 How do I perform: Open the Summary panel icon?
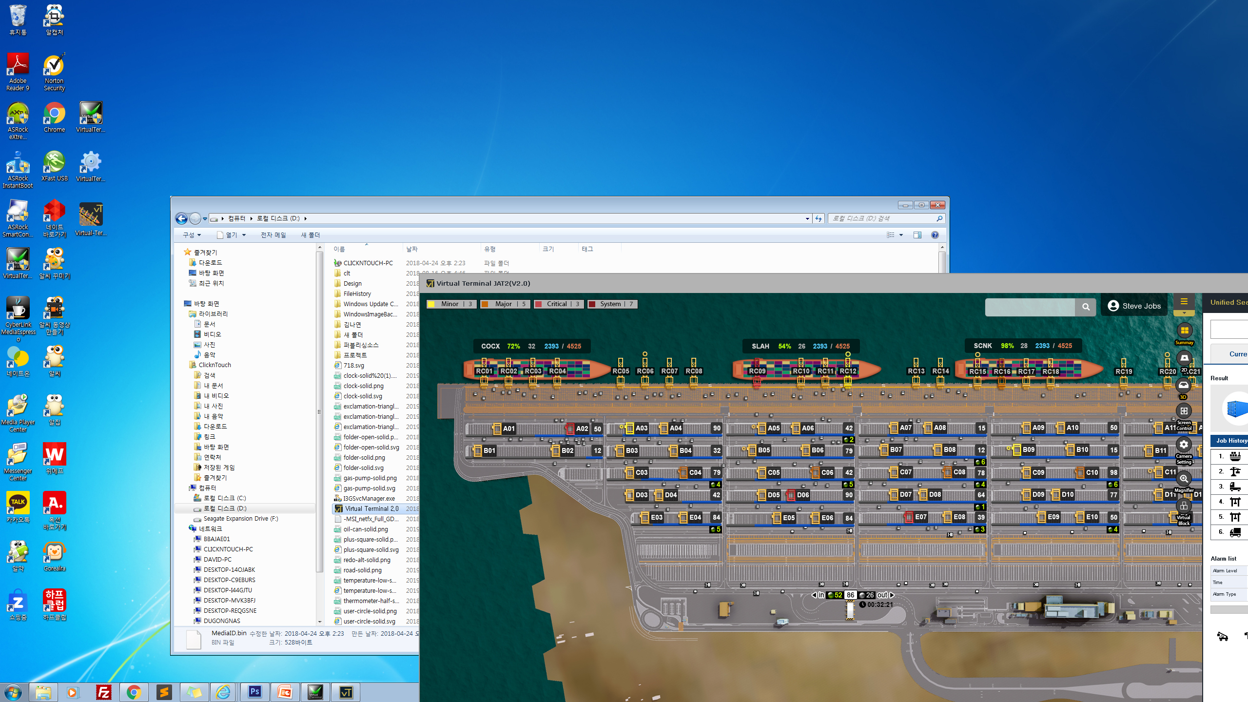click(x=1184, y=331)
